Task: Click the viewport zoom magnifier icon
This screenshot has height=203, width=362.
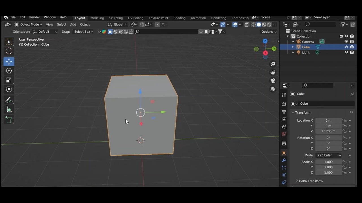Action: coord(273,64)
